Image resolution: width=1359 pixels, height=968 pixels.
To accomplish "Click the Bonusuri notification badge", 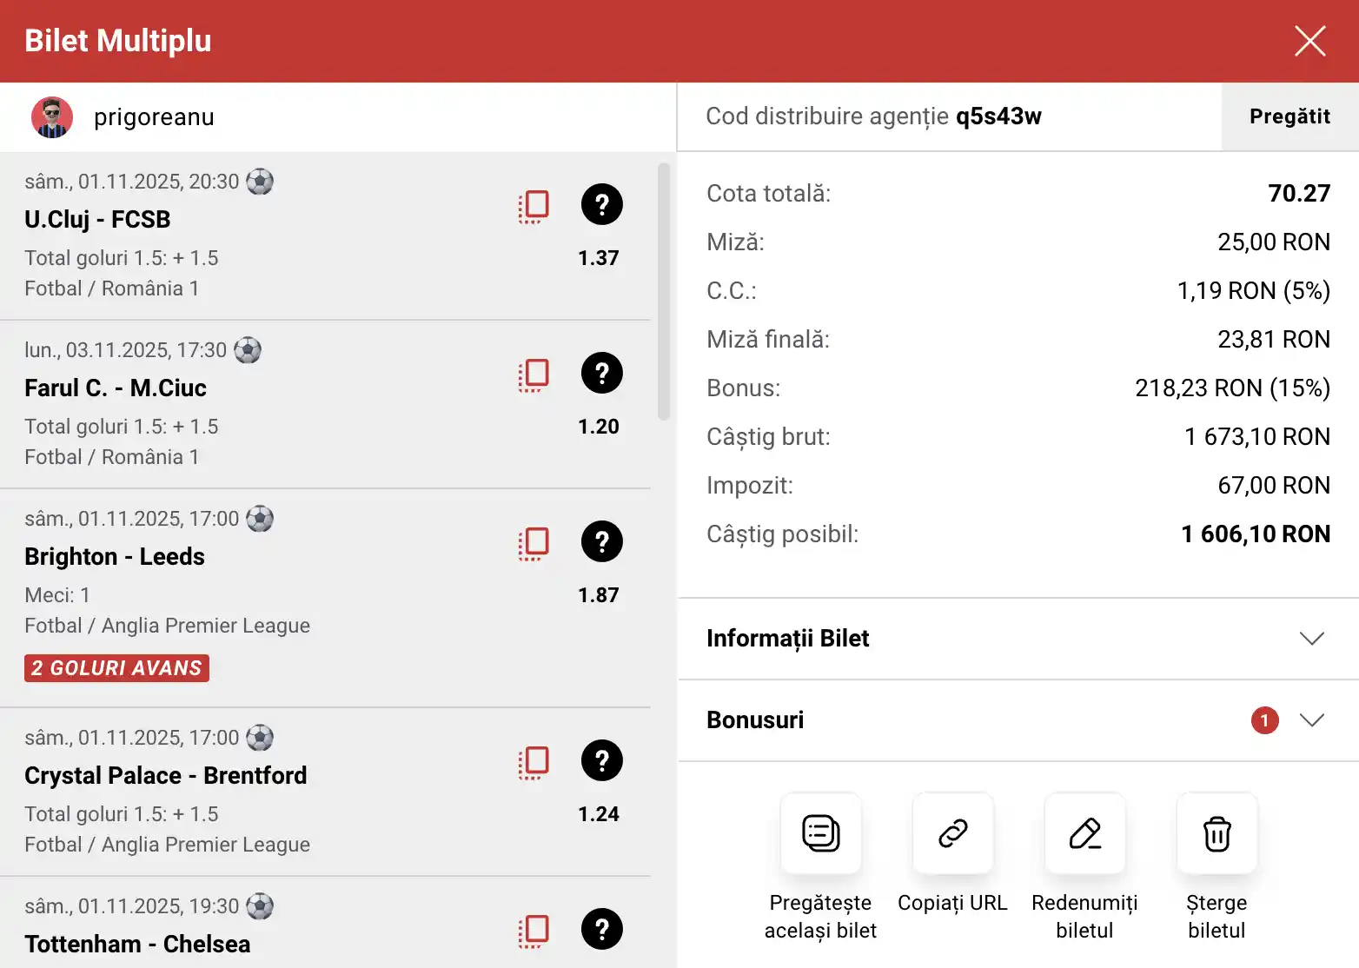I will click(1264, 720).
